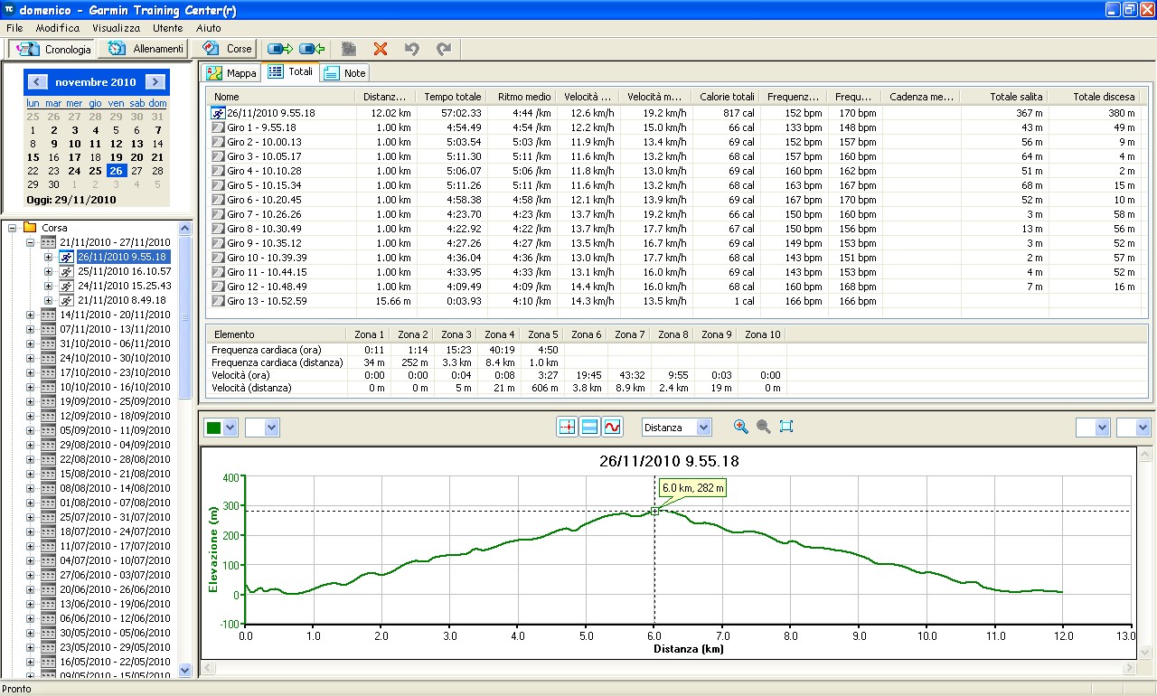Open the Visualizza menu

(x=116, y=28)
